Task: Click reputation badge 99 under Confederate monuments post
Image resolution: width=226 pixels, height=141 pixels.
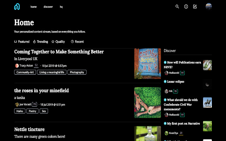Action: [x=182, y=115]
